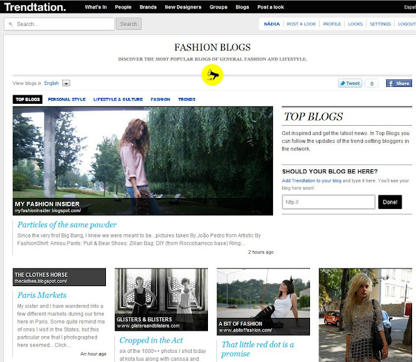Select English blog language link

(x=51, y=83)
